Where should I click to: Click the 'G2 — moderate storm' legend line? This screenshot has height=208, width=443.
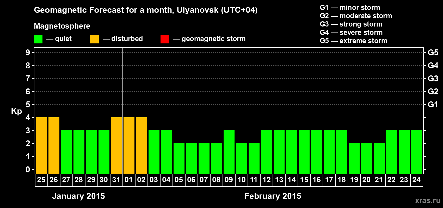click(356, 16)
